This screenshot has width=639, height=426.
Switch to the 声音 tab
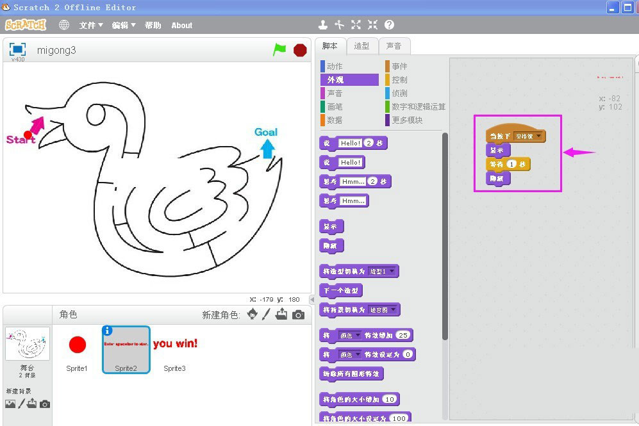pyautogui.click(x=394, y=46)
